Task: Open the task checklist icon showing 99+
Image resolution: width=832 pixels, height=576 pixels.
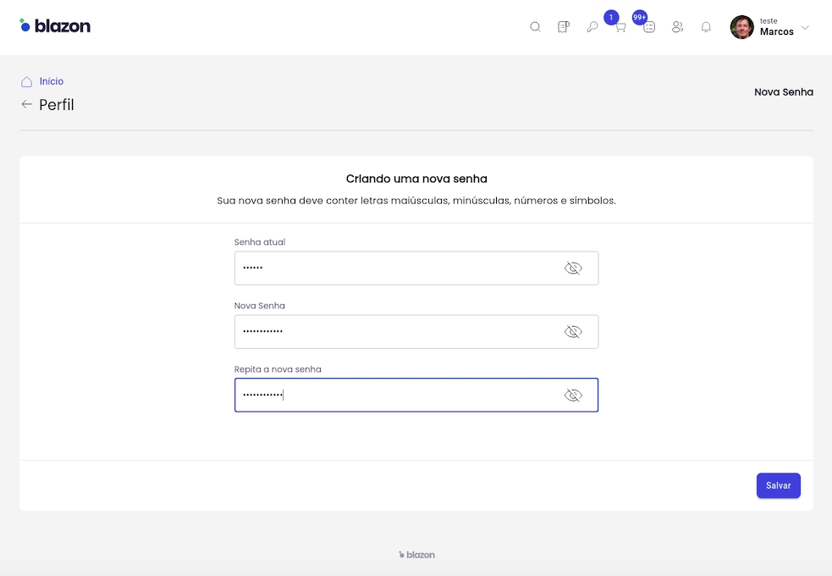Action: pyautogui.click(x=649, y=27)
